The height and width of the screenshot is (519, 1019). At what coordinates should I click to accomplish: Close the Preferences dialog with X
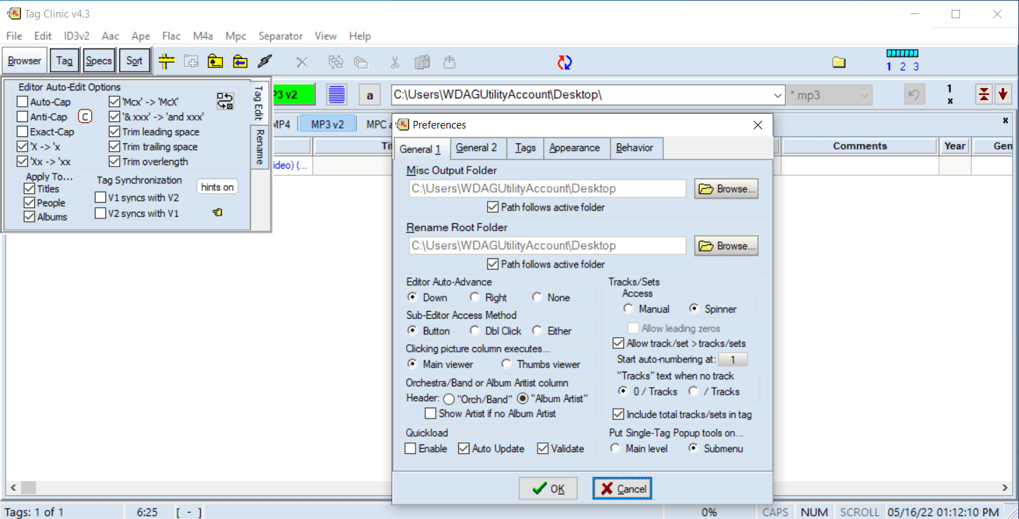(x=758, y=125)
